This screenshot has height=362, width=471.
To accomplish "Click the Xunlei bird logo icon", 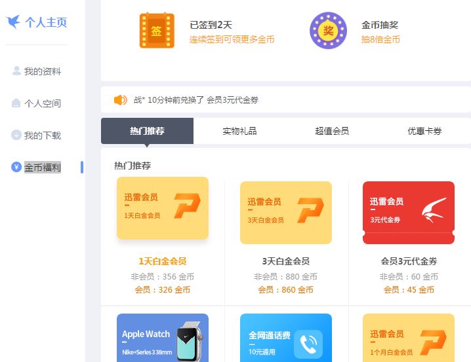I will 12,22.
